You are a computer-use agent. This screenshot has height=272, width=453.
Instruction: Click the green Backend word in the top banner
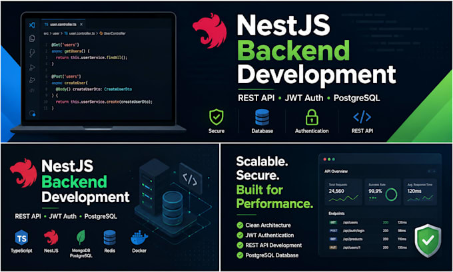pyautogui.click(x=294, y=50)
